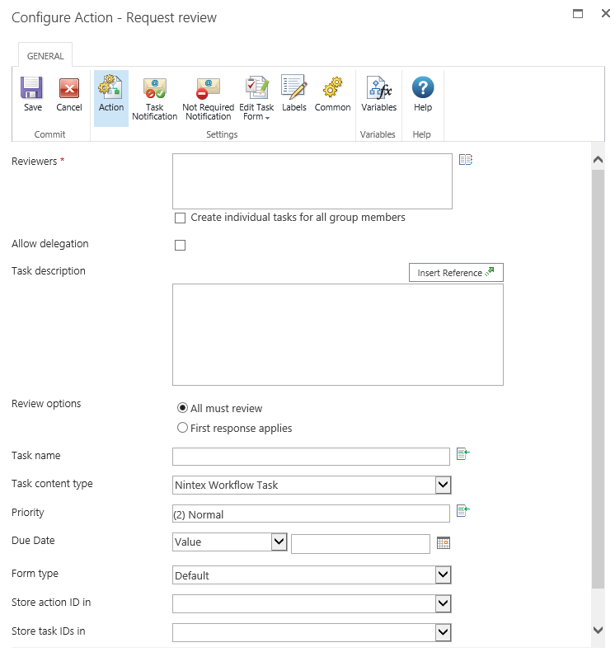615x652 pixels.
Task: Open the date picker calendar icon
Action: 444,542
